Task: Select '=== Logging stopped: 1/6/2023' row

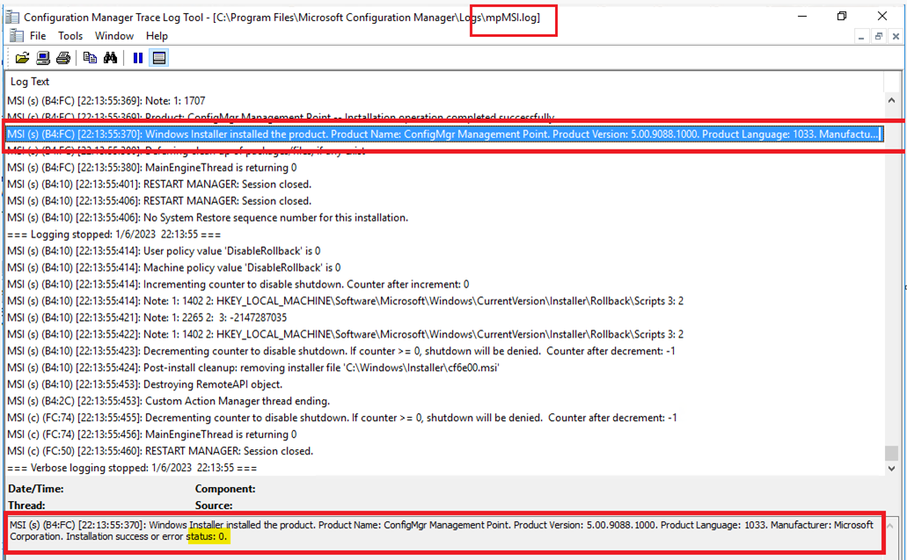Action: [x=445, y=235]
